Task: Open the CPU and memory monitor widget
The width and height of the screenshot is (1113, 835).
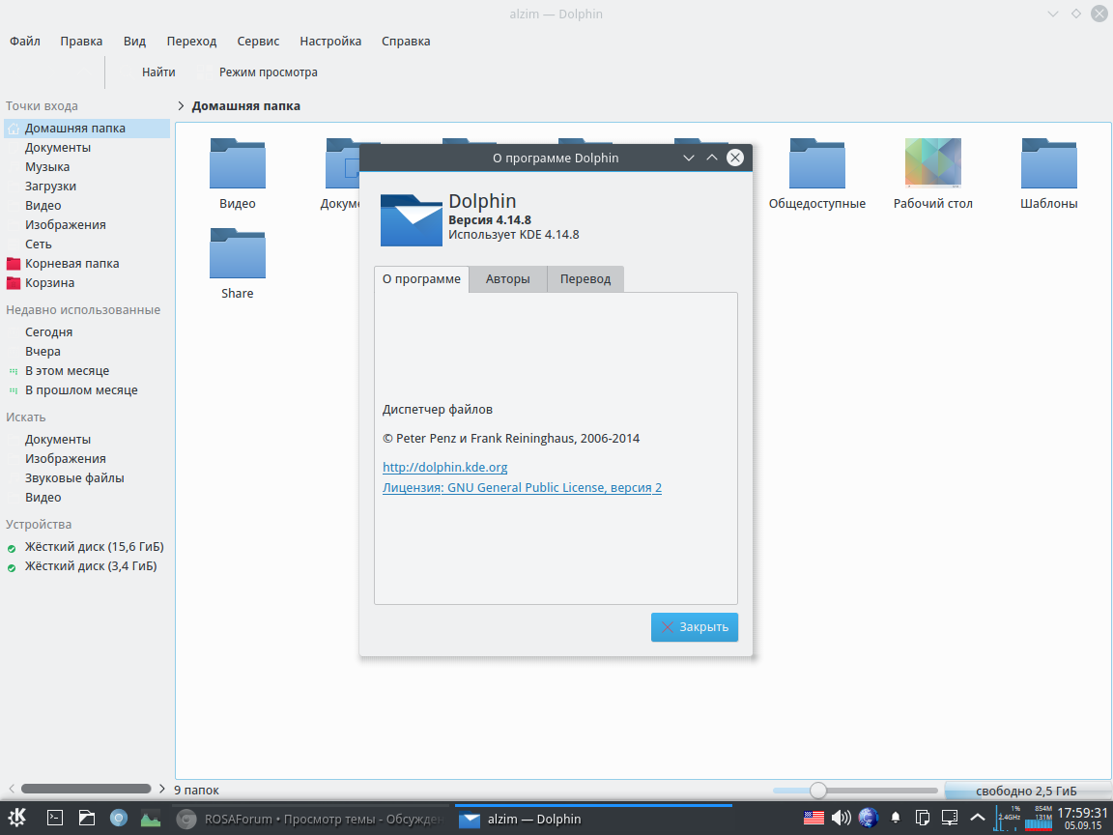Action: [1025, 818]
